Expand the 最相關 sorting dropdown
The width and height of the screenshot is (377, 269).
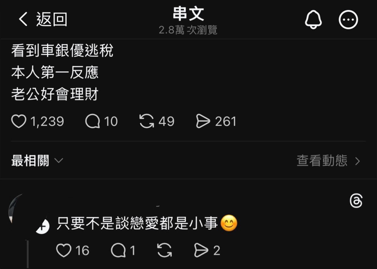[37, 161]
